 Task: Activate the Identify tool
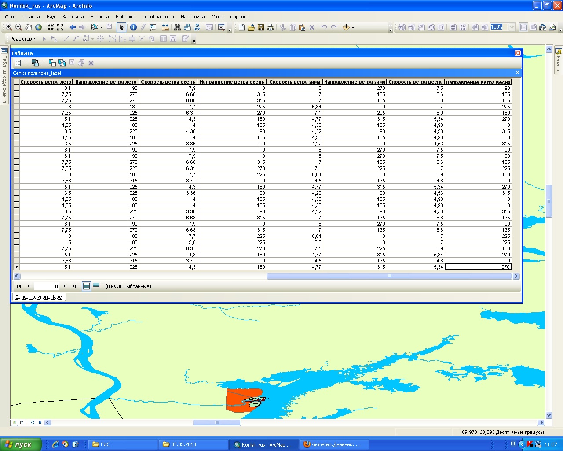point(133,27)
